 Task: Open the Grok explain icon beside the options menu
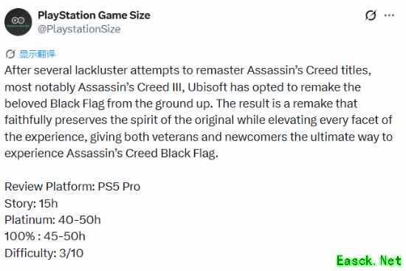click(x=371, y=16)
